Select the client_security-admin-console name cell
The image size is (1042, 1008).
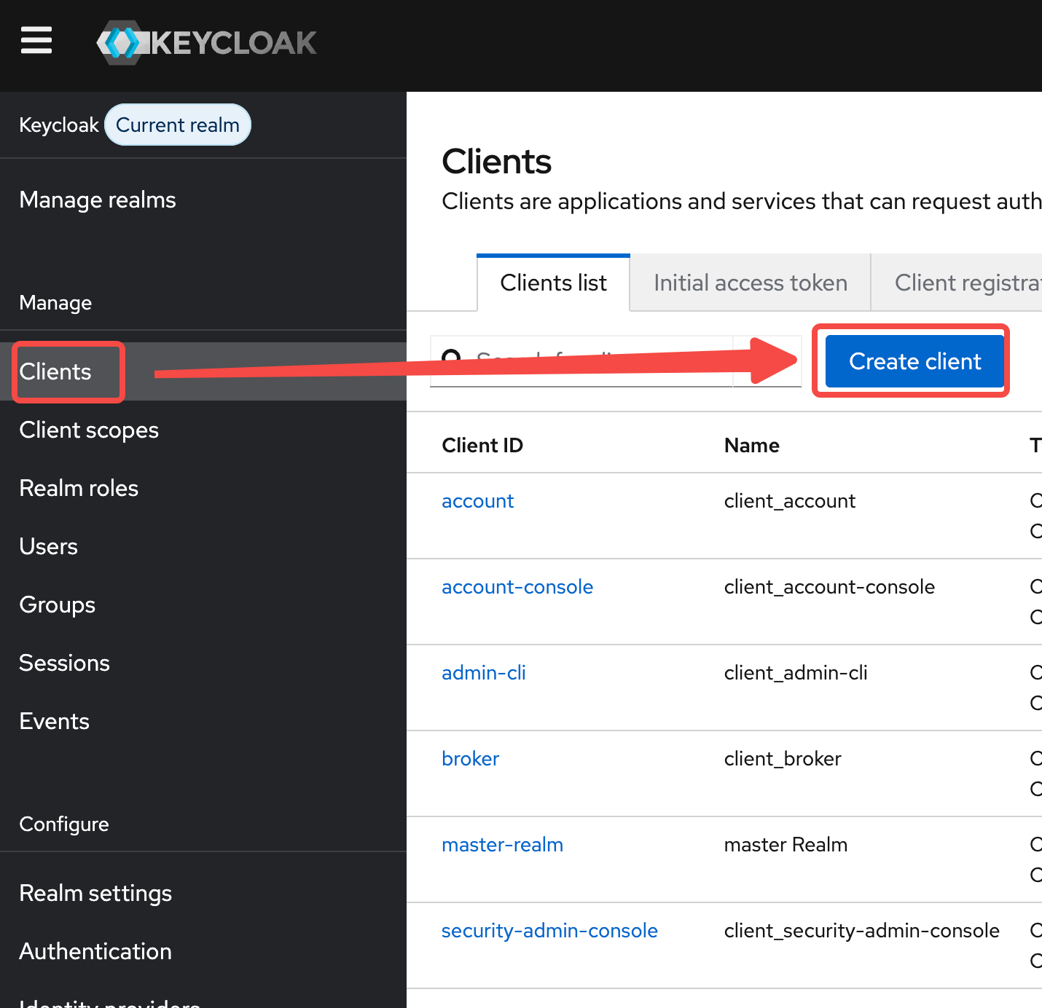point(862,931)
